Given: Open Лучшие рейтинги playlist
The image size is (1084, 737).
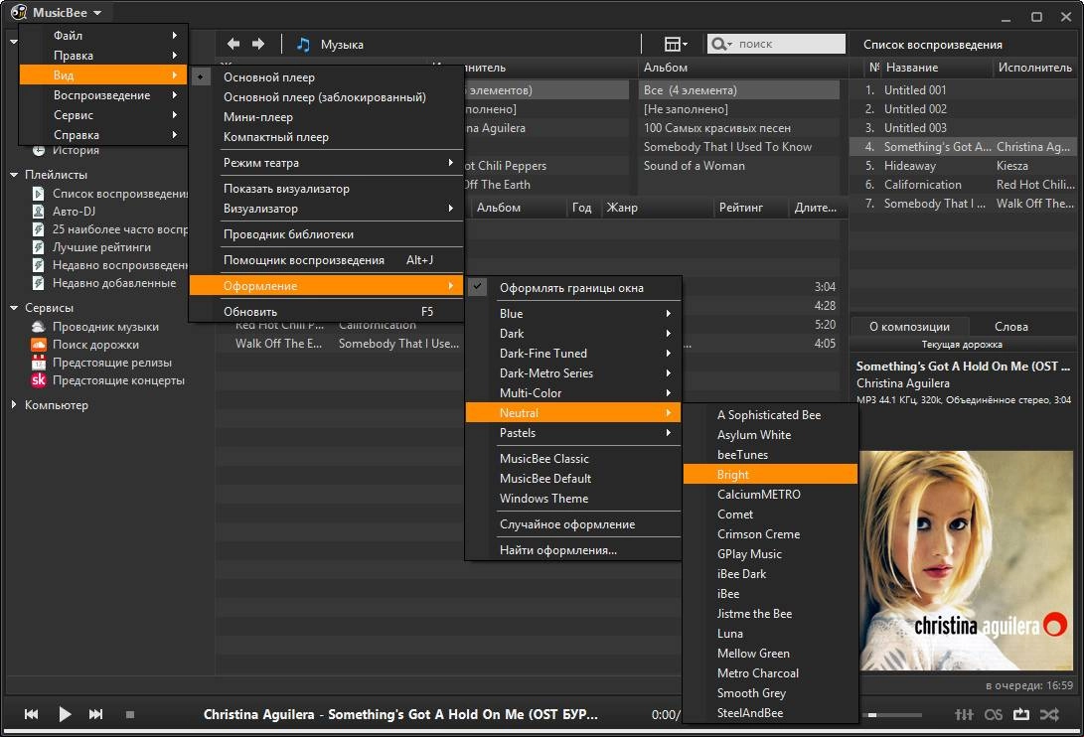Looking at the screenshot, I should pos(101,246).
